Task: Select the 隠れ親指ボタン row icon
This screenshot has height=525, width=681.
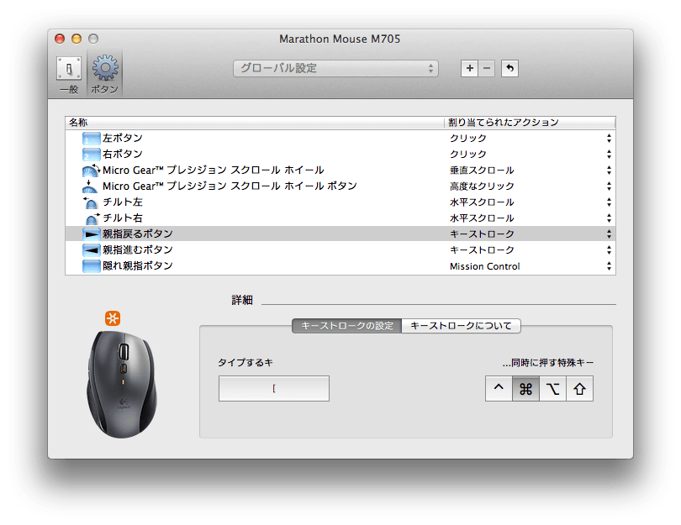Action: point(91,266)
